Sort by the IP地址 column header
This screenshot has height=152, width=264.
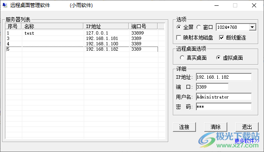point(106,26)
